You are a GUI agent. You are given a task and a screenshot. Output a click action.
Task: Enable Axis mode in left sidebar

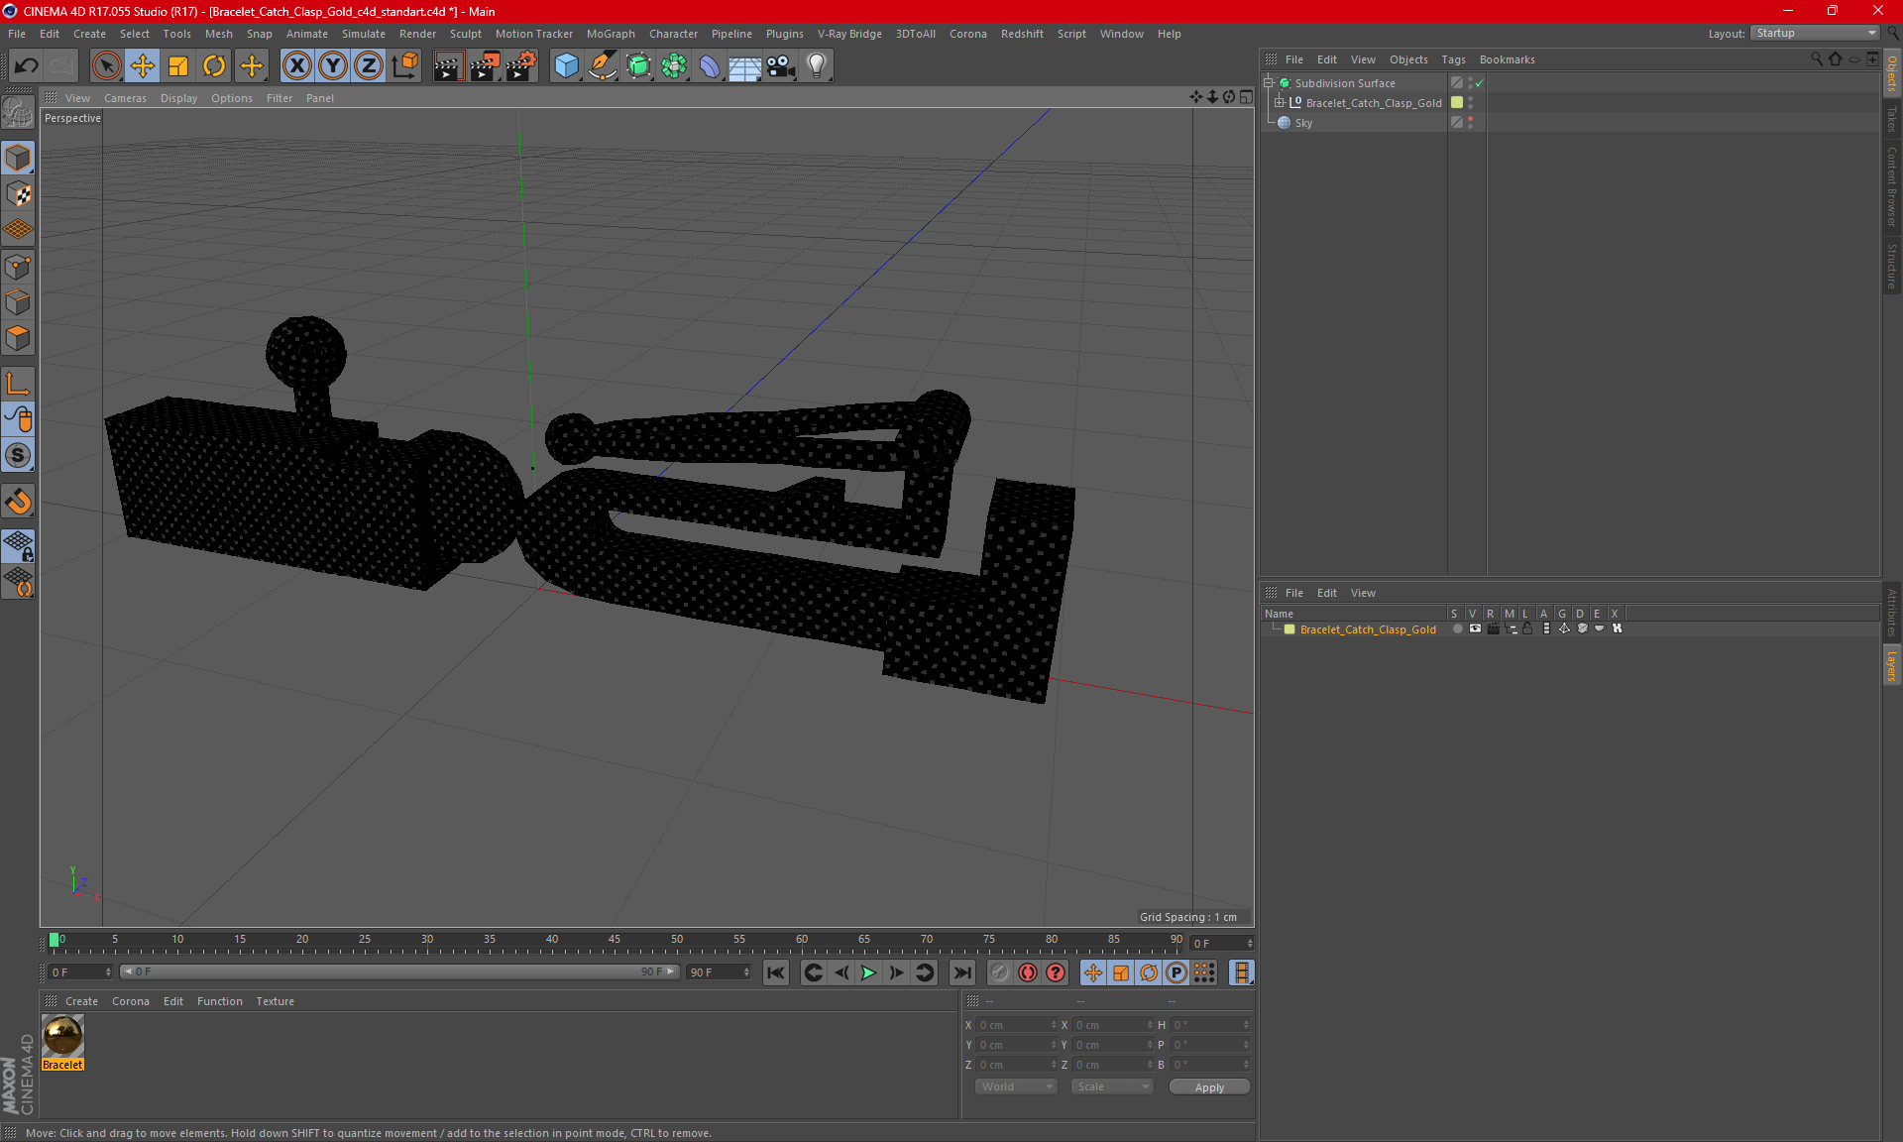[x=18, y=384]
